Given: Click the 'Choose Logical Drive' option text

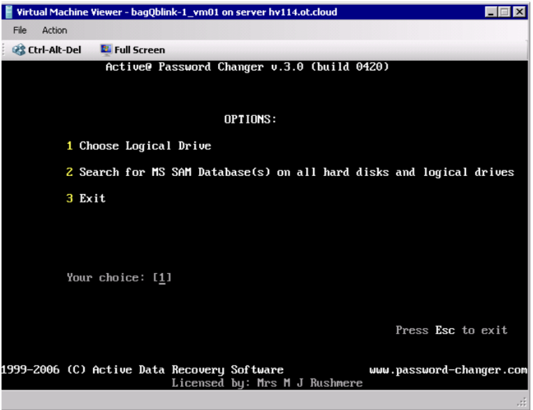Looking at the screenshot, I should point(145,146).
